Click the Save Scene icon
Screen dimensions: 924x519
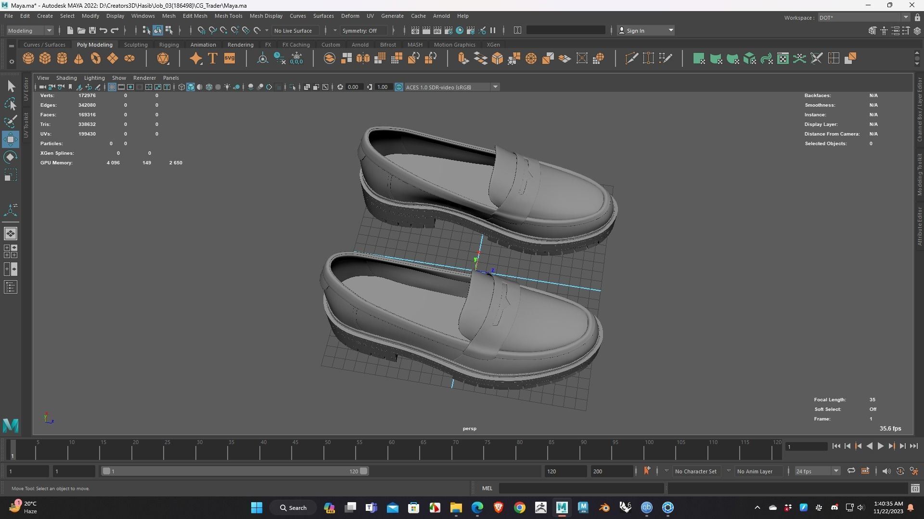92,30
